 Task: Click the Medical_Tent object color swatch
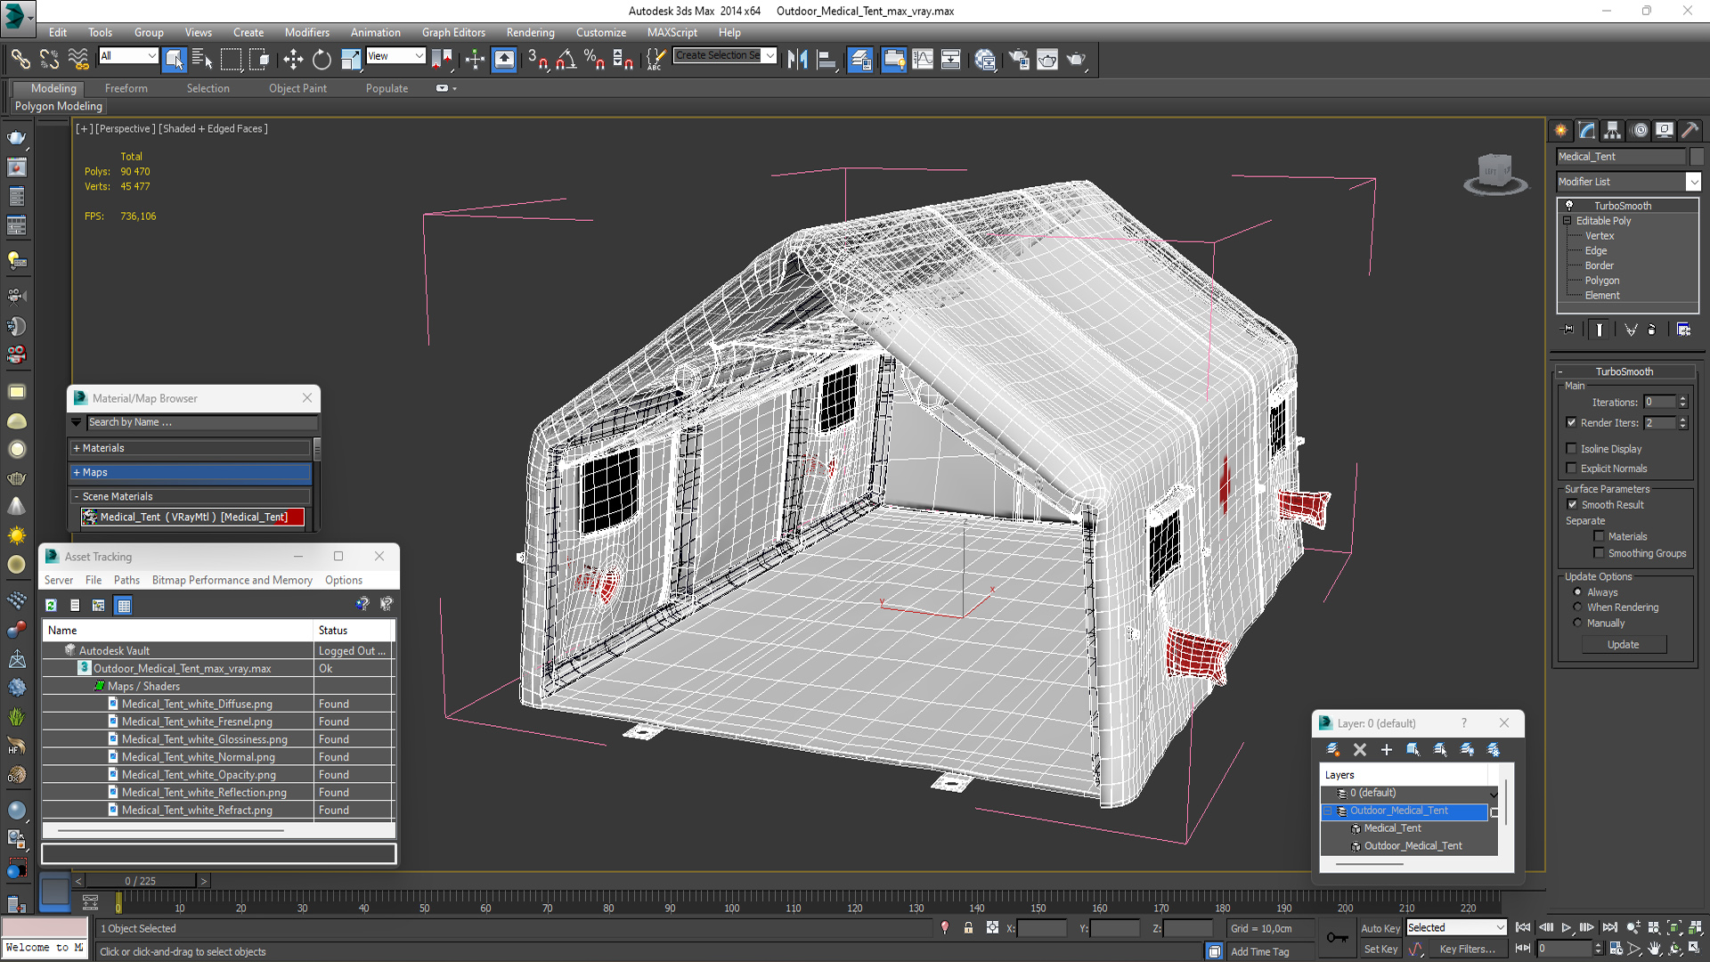[x=1697, y=157]
